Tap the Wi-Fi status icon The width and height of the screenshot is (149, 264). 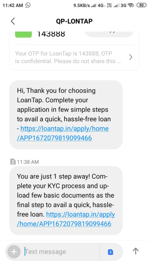click(x=131, y=5)
